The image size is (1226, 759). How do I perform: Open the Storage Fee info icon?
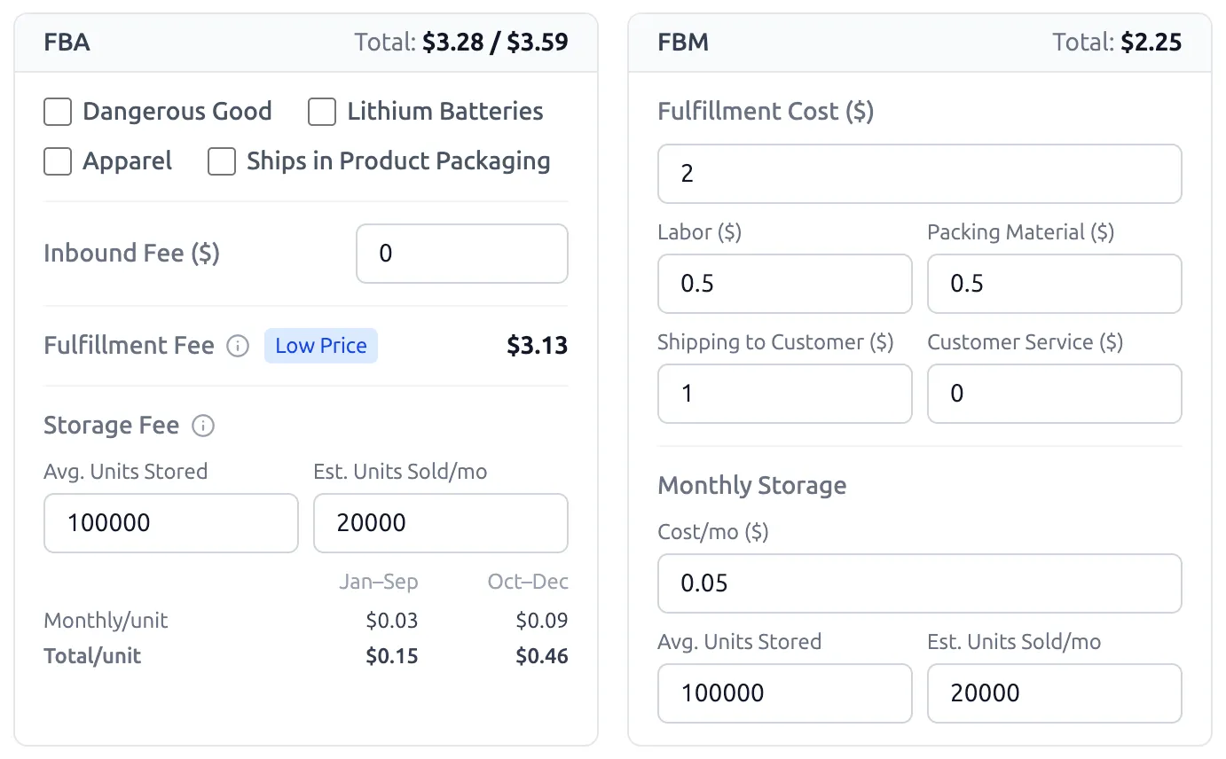pyautogui.click(x=203, y=426)
